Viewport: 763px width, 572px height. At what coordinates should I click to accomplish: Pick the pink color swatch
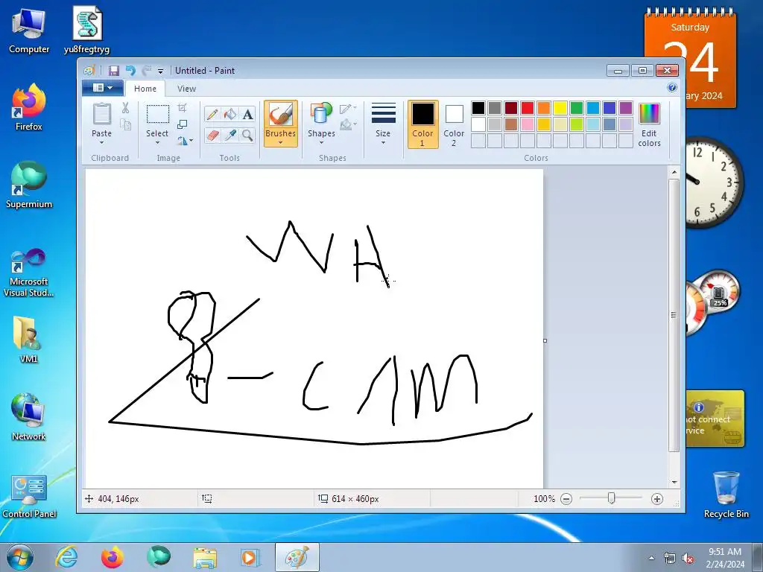(x=528, y=124)
